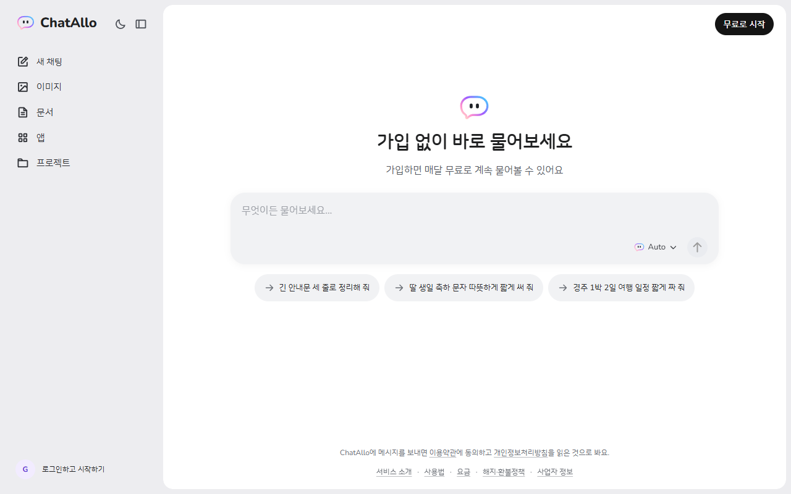Image resolution: width=791 pixels, height=494 pixels.
Task: Open the Auto model dropdown
Action: point(656,247)
